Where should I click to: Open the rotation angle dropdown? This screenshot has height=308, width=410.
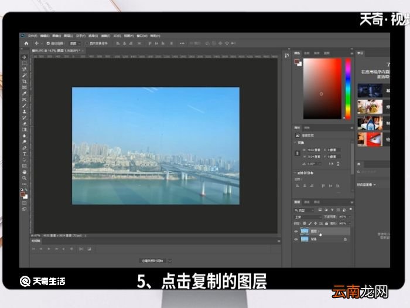click(320, 164)
